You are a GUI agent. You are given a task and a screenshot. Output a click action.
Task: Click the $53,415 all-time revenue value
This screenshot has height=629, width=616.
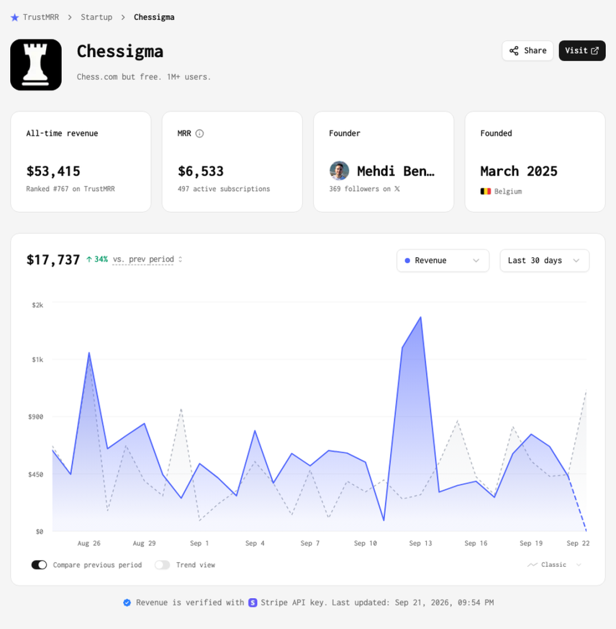[x=54, y=171]
